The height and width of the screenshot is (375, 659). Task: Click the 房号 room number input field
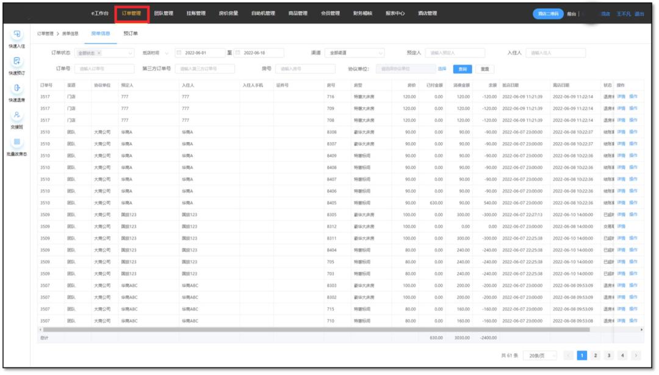(x=306, y=69)
